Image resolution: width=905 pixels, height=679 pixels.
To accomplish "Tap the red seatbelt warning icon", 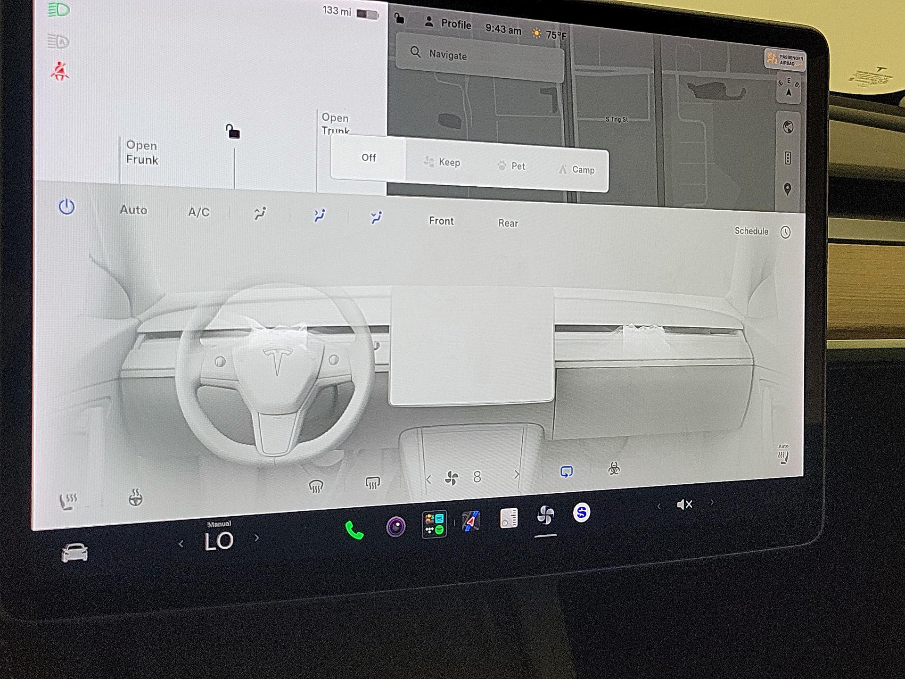I will coord(60,71).
